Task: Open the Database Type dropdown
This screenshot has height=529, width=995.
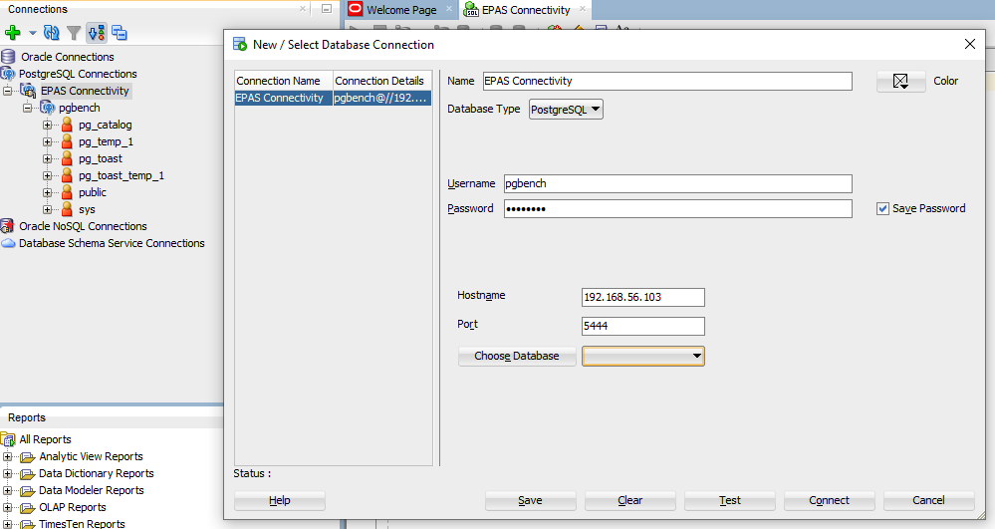Action: tap(566, 109)
